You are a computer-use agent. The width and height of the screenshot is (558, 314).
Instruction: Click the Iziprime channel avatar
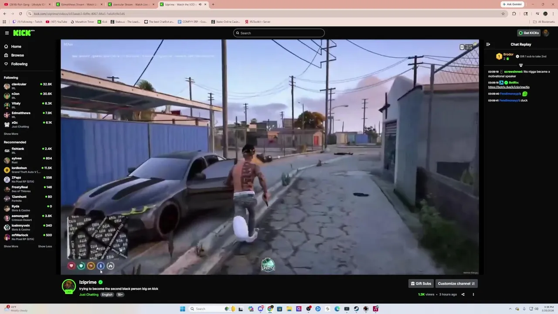click(x=68, y=286)
